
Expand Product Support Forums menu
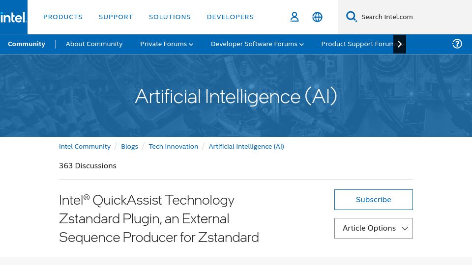point(357,44)
